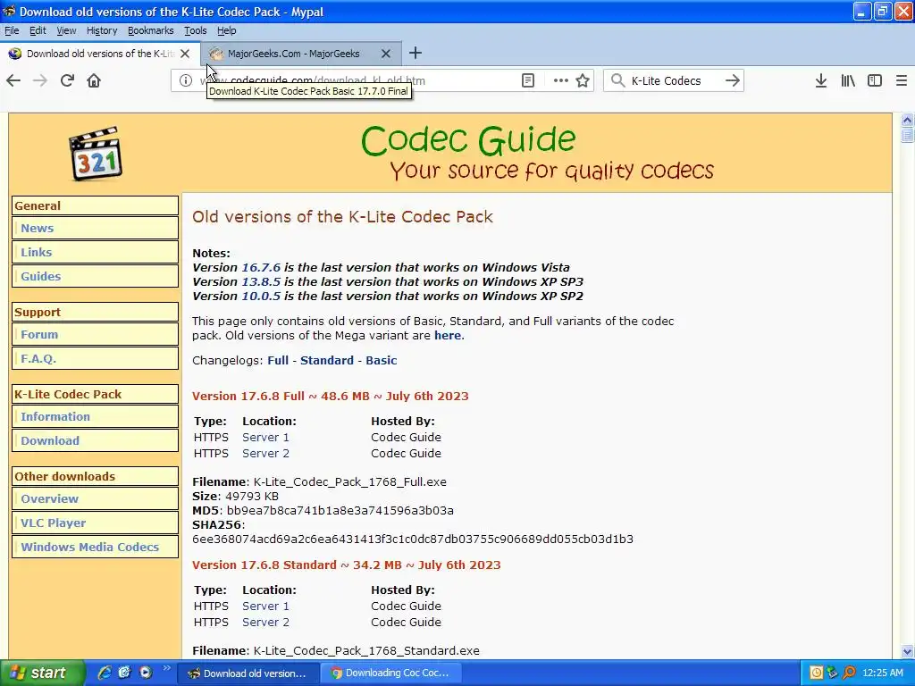Go back using the back arrow button
The width and height of the screenshot is (915, 686).
tap(13, 80)
